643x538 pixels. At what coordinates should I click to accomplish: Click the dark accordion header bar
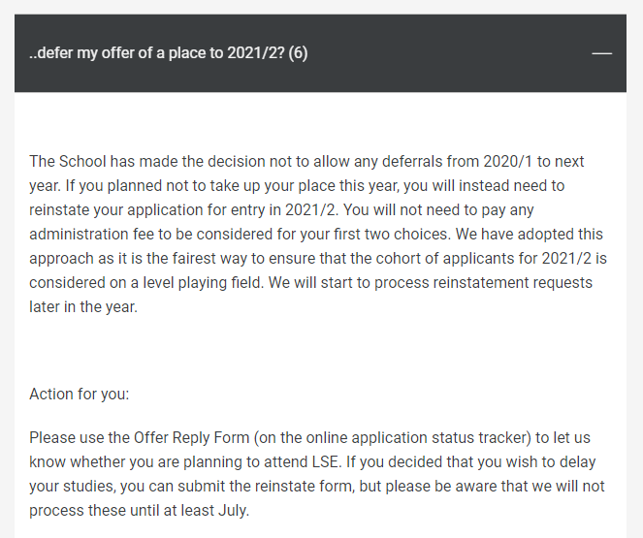coord(320,53)
